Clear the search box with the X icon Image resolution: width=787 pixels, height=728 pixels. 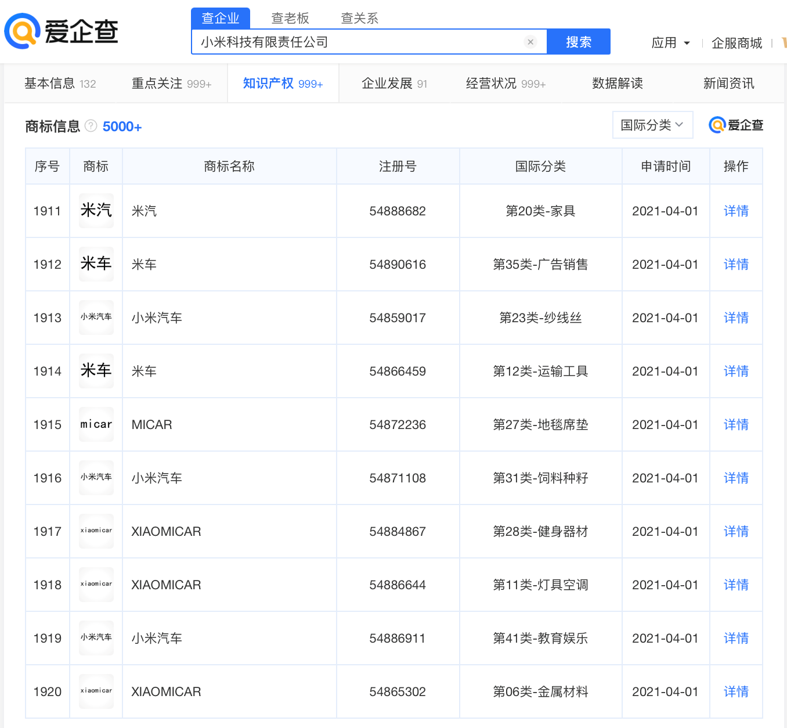tap(530, 42)
